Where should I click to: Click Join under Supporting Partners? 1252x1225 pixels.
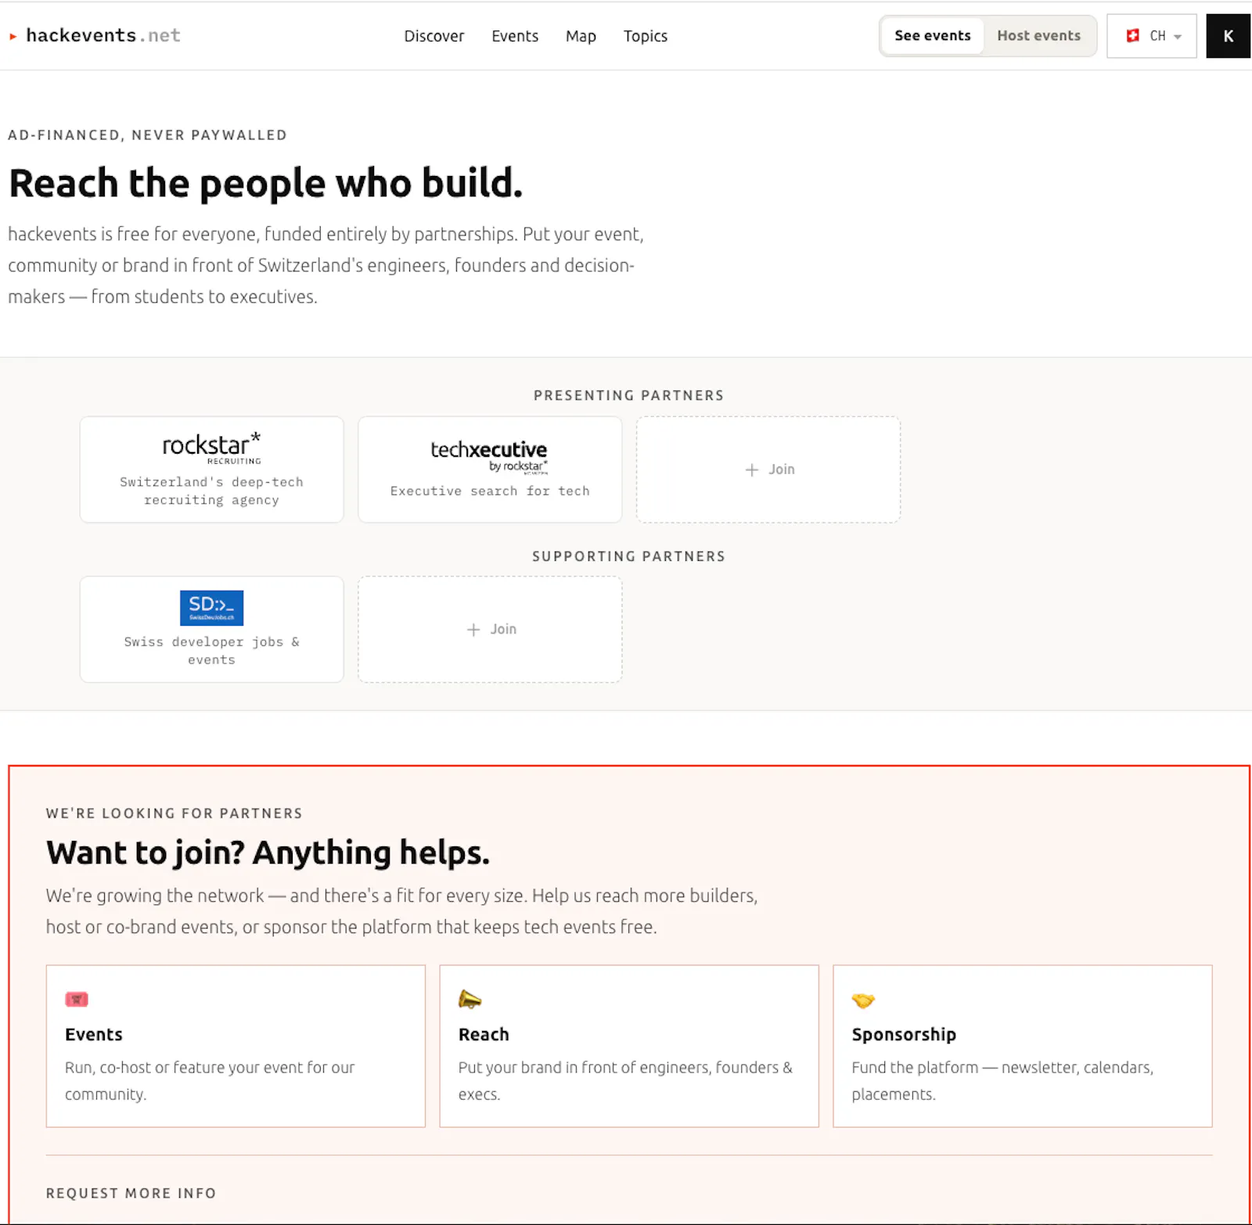pos(490,630)
